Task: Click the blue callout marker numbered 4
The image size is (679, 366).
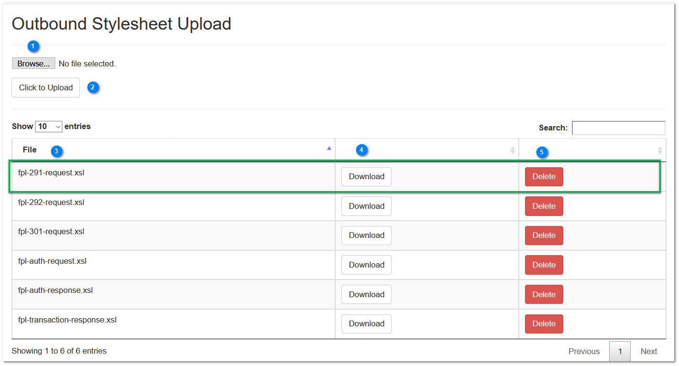Action: pos(361,150)
